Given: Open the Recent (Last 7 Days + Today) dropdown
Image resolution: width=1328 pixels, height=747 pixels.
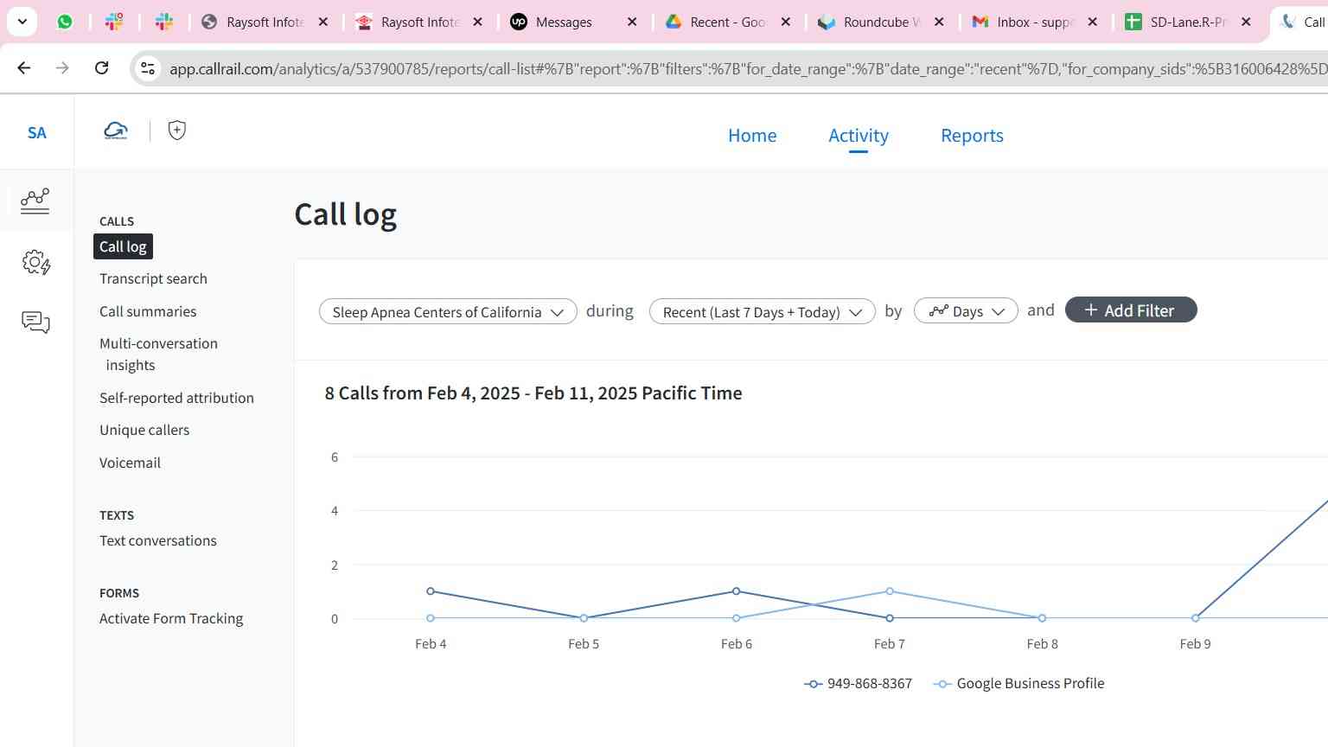Looking at the screenshot, I should coord(762,312).
